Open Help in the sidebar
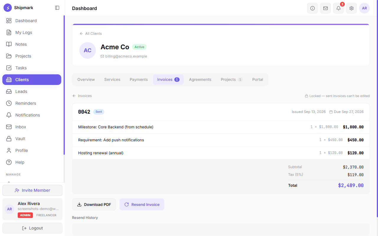This screenshot has height=236, width=378. (32, 162)
